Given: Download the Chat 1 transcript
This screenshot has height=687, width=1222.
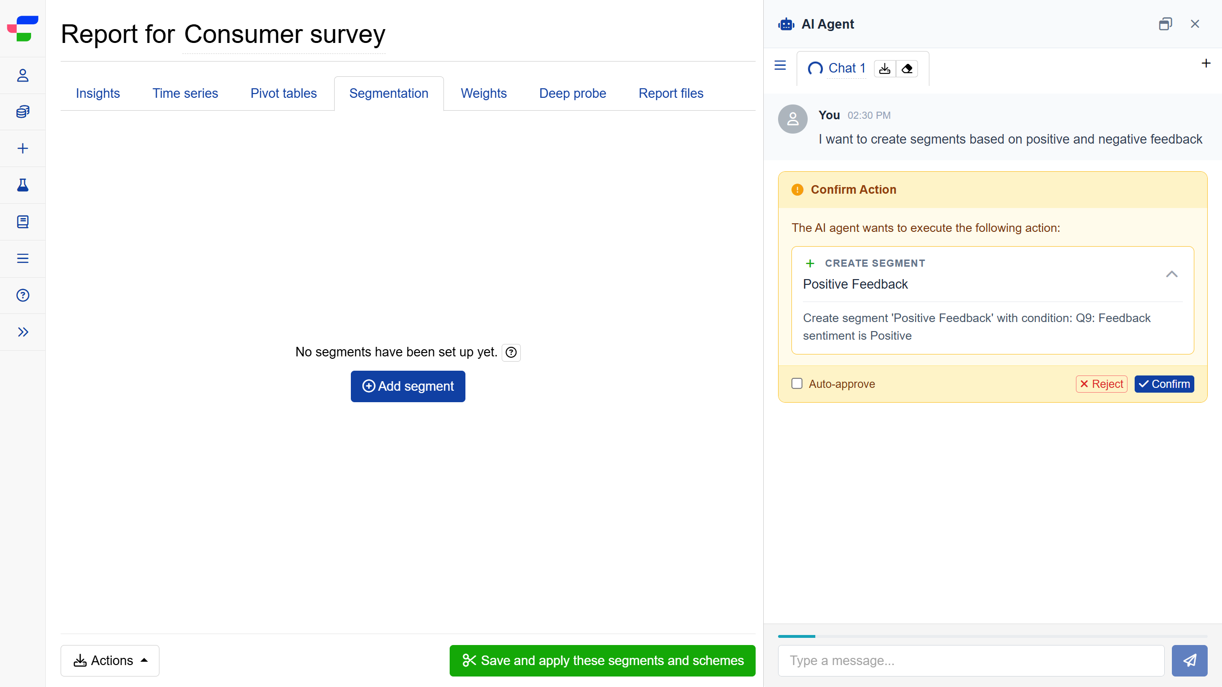Looking at the screenshot, I should tap(884, 69).
